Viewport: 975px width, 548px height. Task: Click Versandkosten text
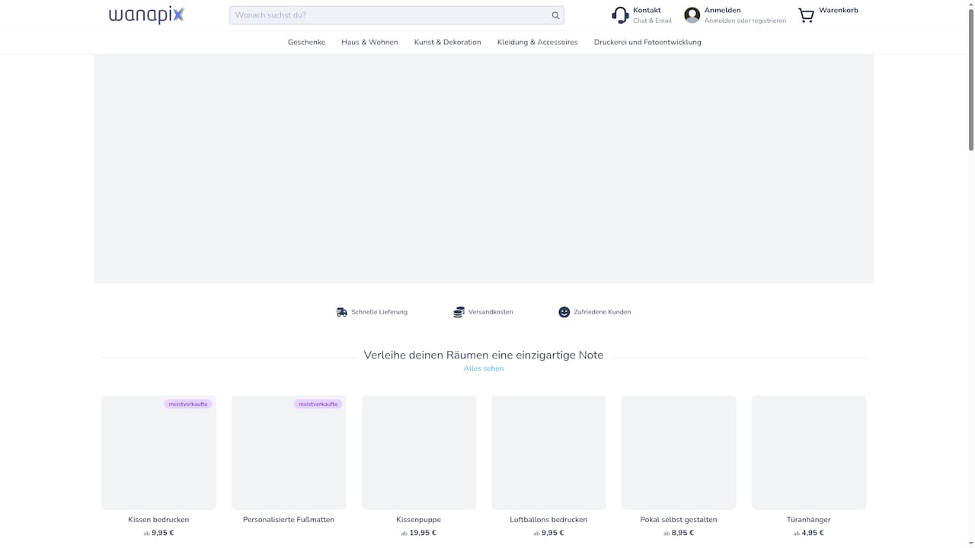(x=491, y=312)
